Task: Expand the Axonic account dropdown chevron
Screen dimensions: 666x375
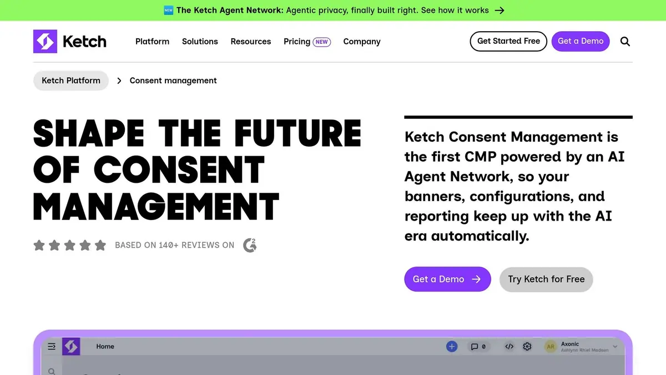Action: tap(614, 347)
